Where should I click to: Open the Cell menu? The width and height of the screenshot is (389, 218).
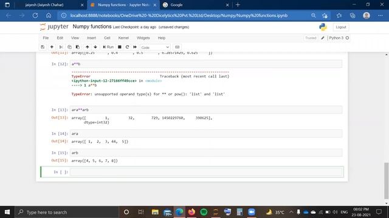pos(107,38)
